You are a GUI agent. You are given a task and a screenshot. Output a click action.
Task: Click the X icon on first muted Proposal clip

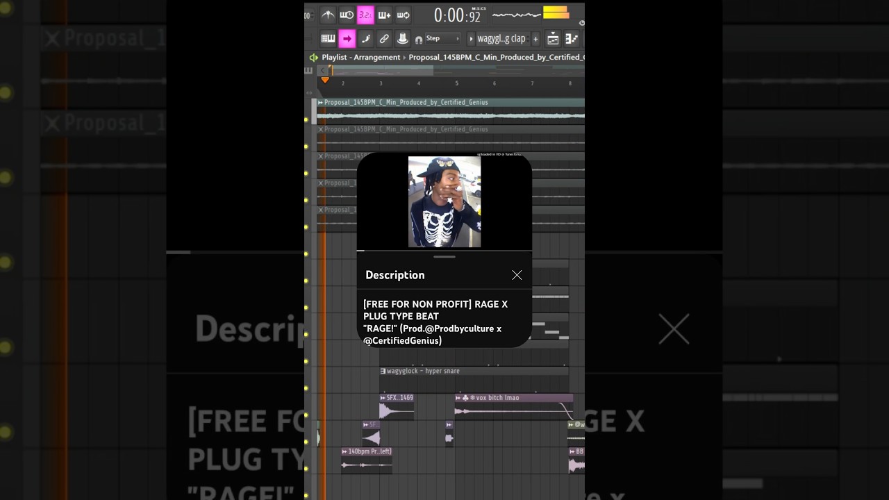[x=321, y=129]
